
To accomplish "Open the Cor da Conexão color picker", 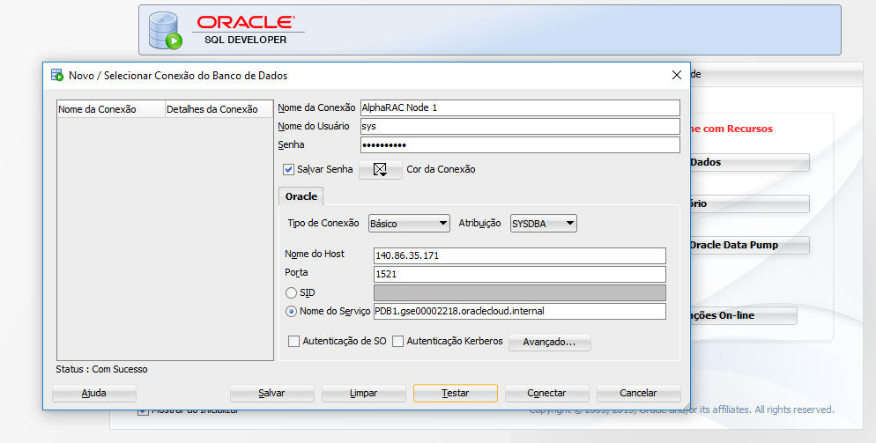I will (x=381, y=169).
